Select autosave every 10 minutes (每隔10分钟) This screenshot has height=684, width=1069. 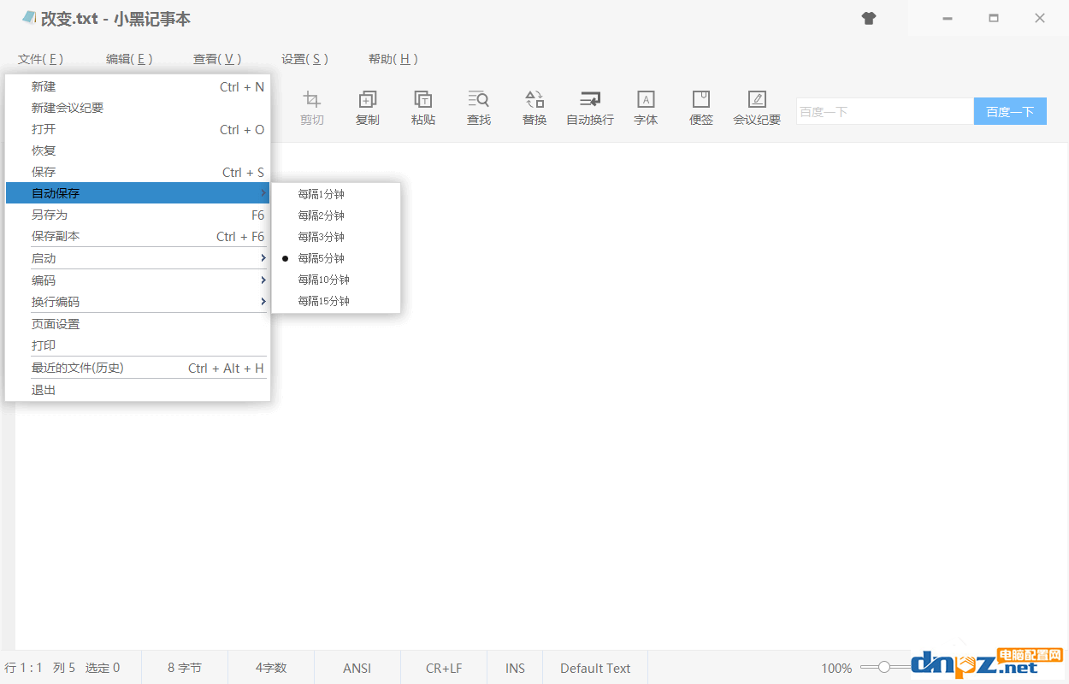[323, 280]
